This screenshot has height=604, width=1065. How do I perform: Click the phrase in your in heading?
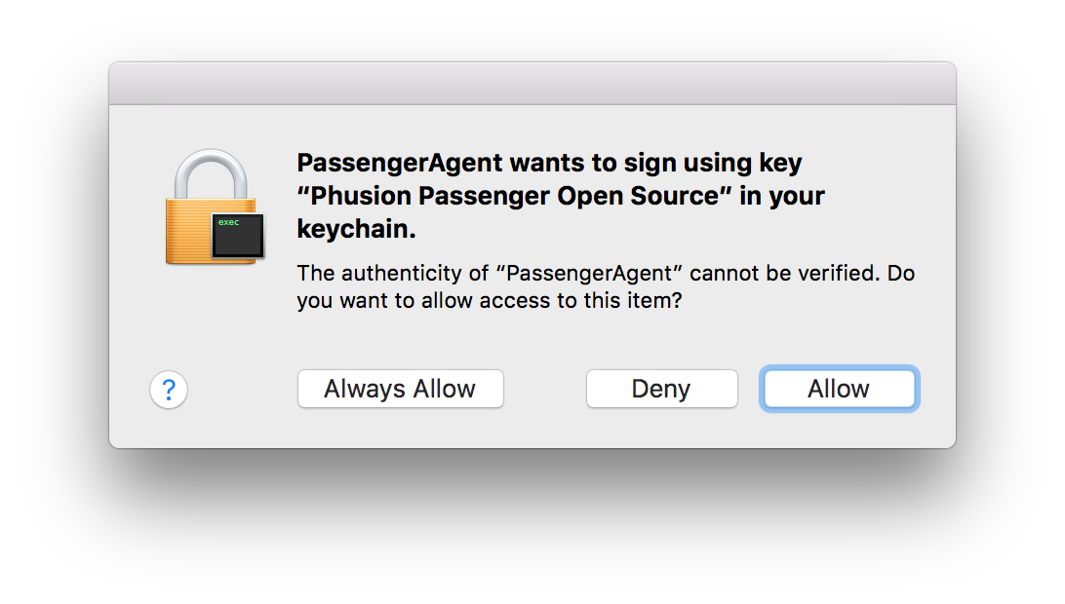click(x=782, y=196)
